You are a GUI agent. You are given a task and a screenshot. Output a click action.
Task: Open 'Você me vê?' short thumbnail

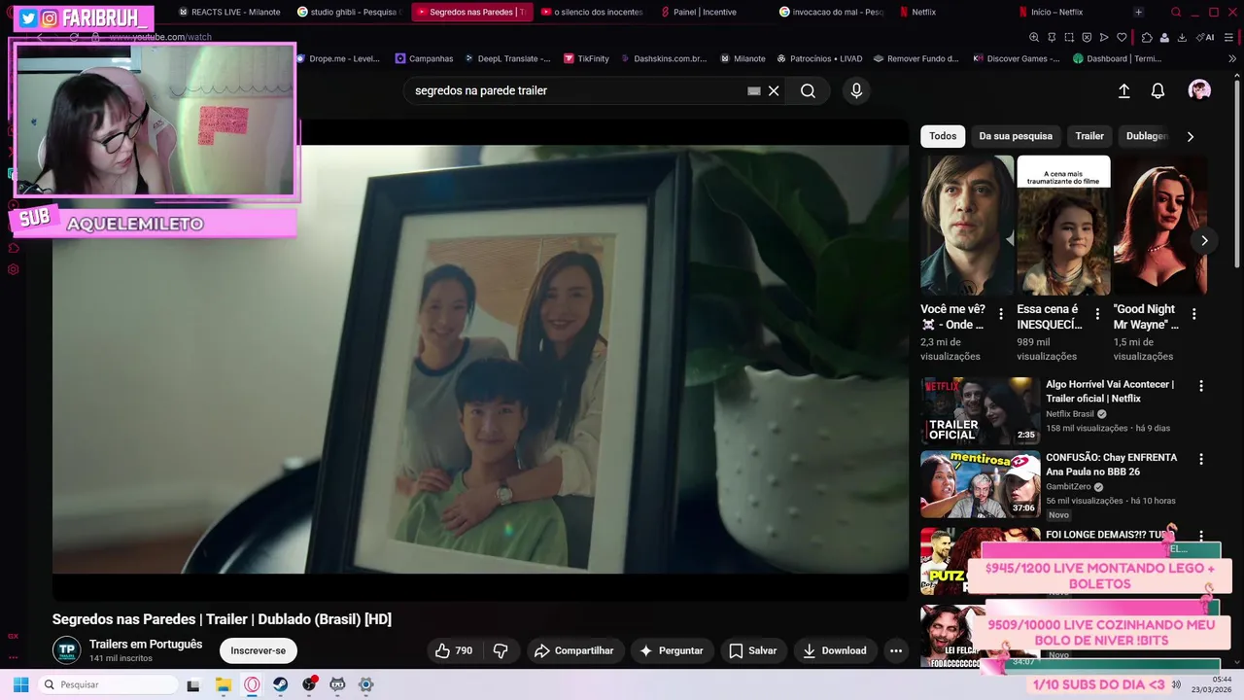[967, 225]
